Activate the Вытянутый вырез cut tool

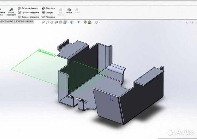point(28,8)
